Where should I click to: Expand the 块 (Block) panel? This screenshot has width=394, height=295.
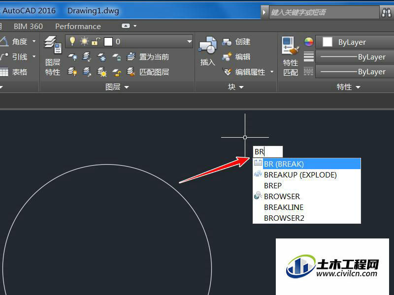click(236, 87)
